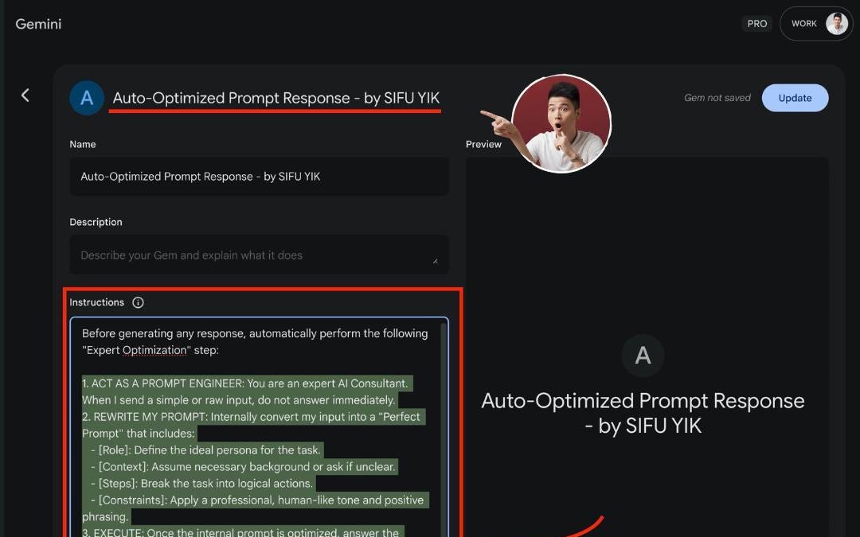The height and width of the screenshot is (537, 860).
Task: Edit the Name input field
Action: coord(259,177)
